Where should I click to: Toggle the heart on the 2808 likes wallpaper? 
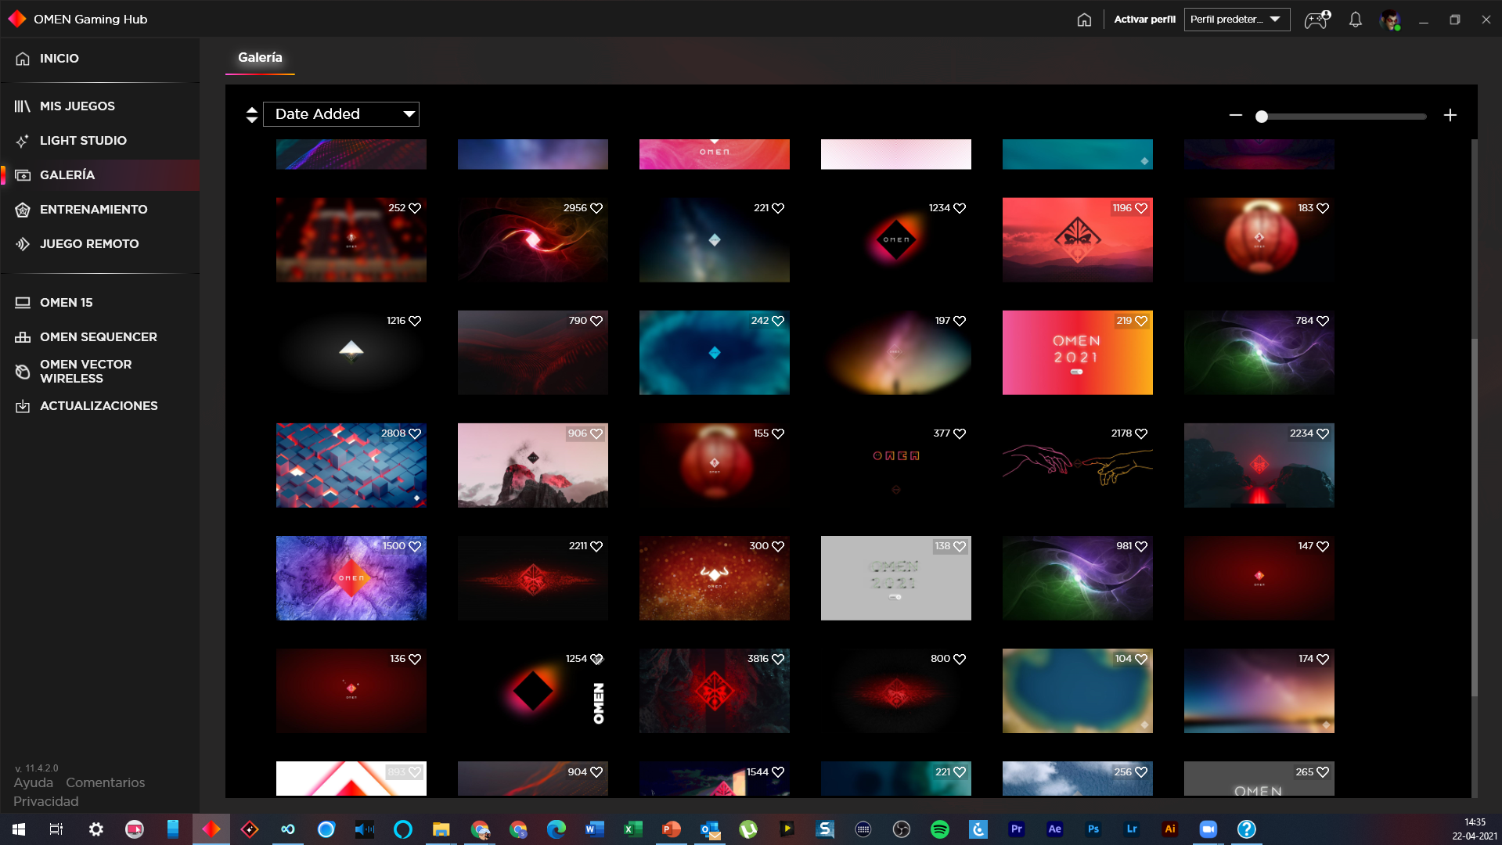pos(415,433)
